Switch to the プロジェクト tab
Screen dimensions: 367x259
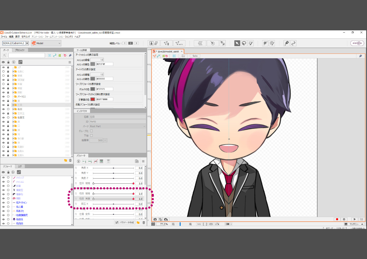(20, 50)
